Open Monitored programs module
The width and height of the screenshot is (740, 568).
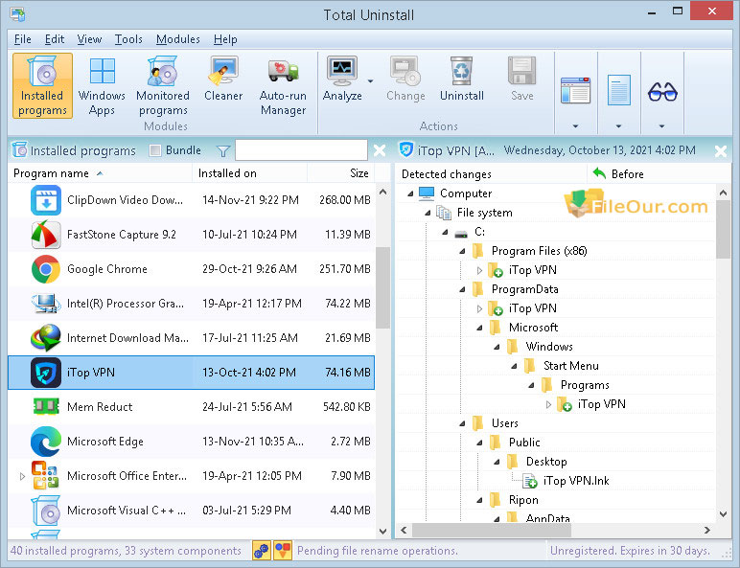tap(163, 85)
